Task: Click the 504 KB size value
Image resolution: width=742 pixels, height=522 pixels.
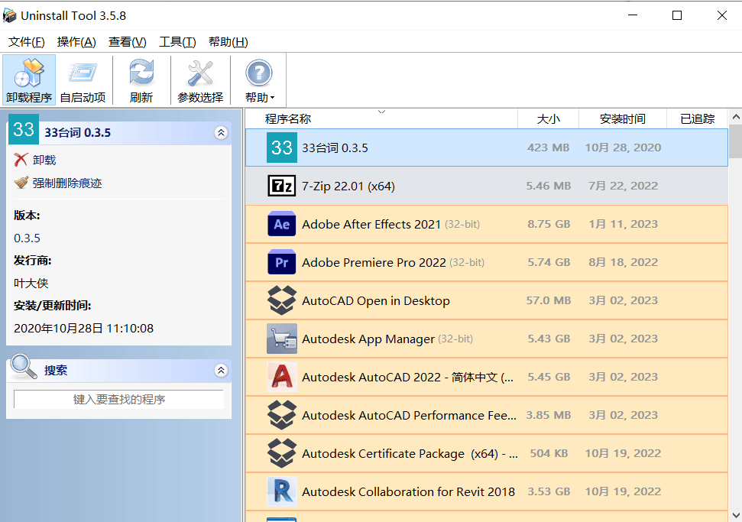Action: point(549,453)
